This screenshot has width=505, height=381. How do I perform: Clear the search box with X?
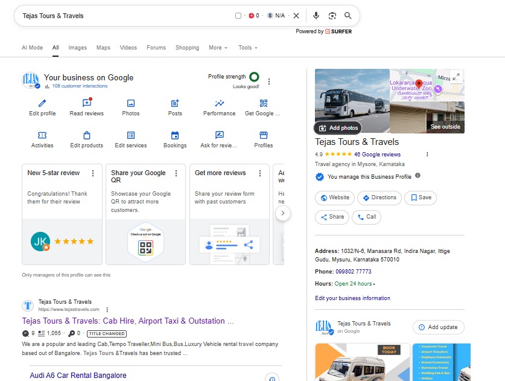click(296, 16)
